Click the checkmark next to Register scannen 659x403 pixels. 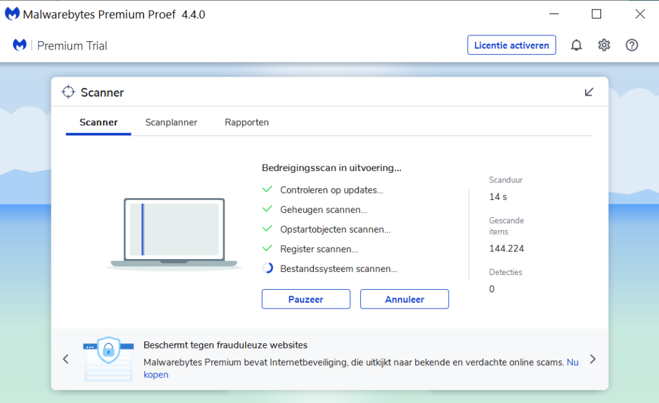[267, 249]
